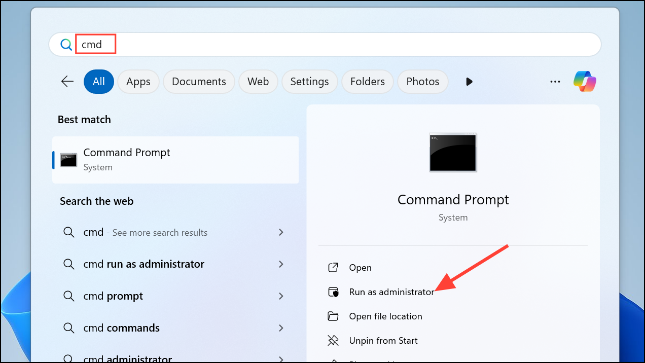
Task: Click Open in the Command Prompt actions
Action: [x=361, y=268]
